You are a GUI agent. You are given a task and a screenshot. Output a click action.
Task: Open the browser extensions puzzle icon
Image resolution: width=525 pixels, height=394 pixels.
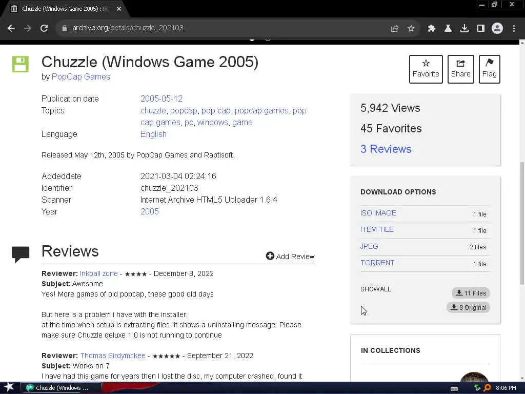click(432, 29)
